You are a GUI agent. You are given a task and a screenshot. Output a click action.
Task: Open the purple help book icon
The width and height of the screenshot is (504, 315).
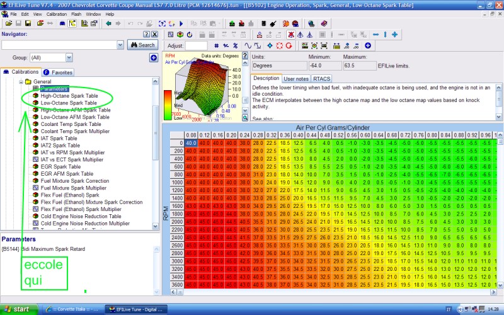pyautogui.click(x=324, y=23)
